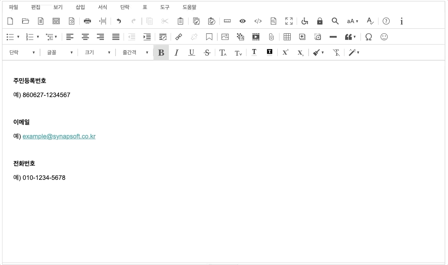Open the special character Omega icon
This screenshot has height=265, width=448.
coord(368,37)
